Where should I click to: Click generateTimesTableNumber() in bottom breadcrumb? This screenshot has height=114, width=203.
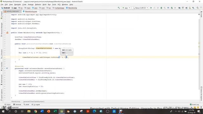[x=34, y=102]
